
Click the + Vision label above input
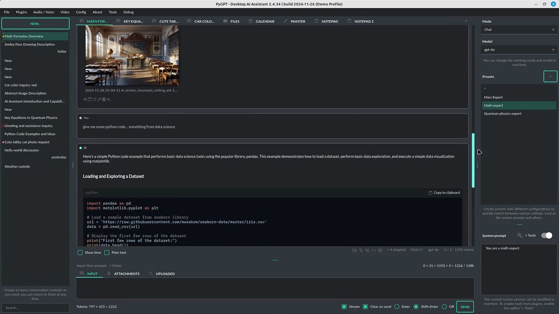(115, 266)
